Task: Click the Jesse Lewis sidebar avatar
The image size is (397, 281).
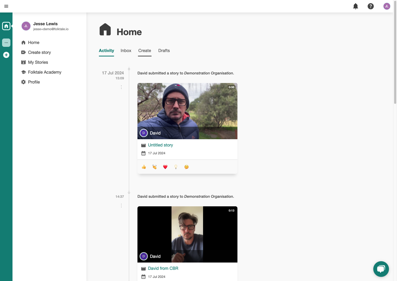Action: point(26,26)
